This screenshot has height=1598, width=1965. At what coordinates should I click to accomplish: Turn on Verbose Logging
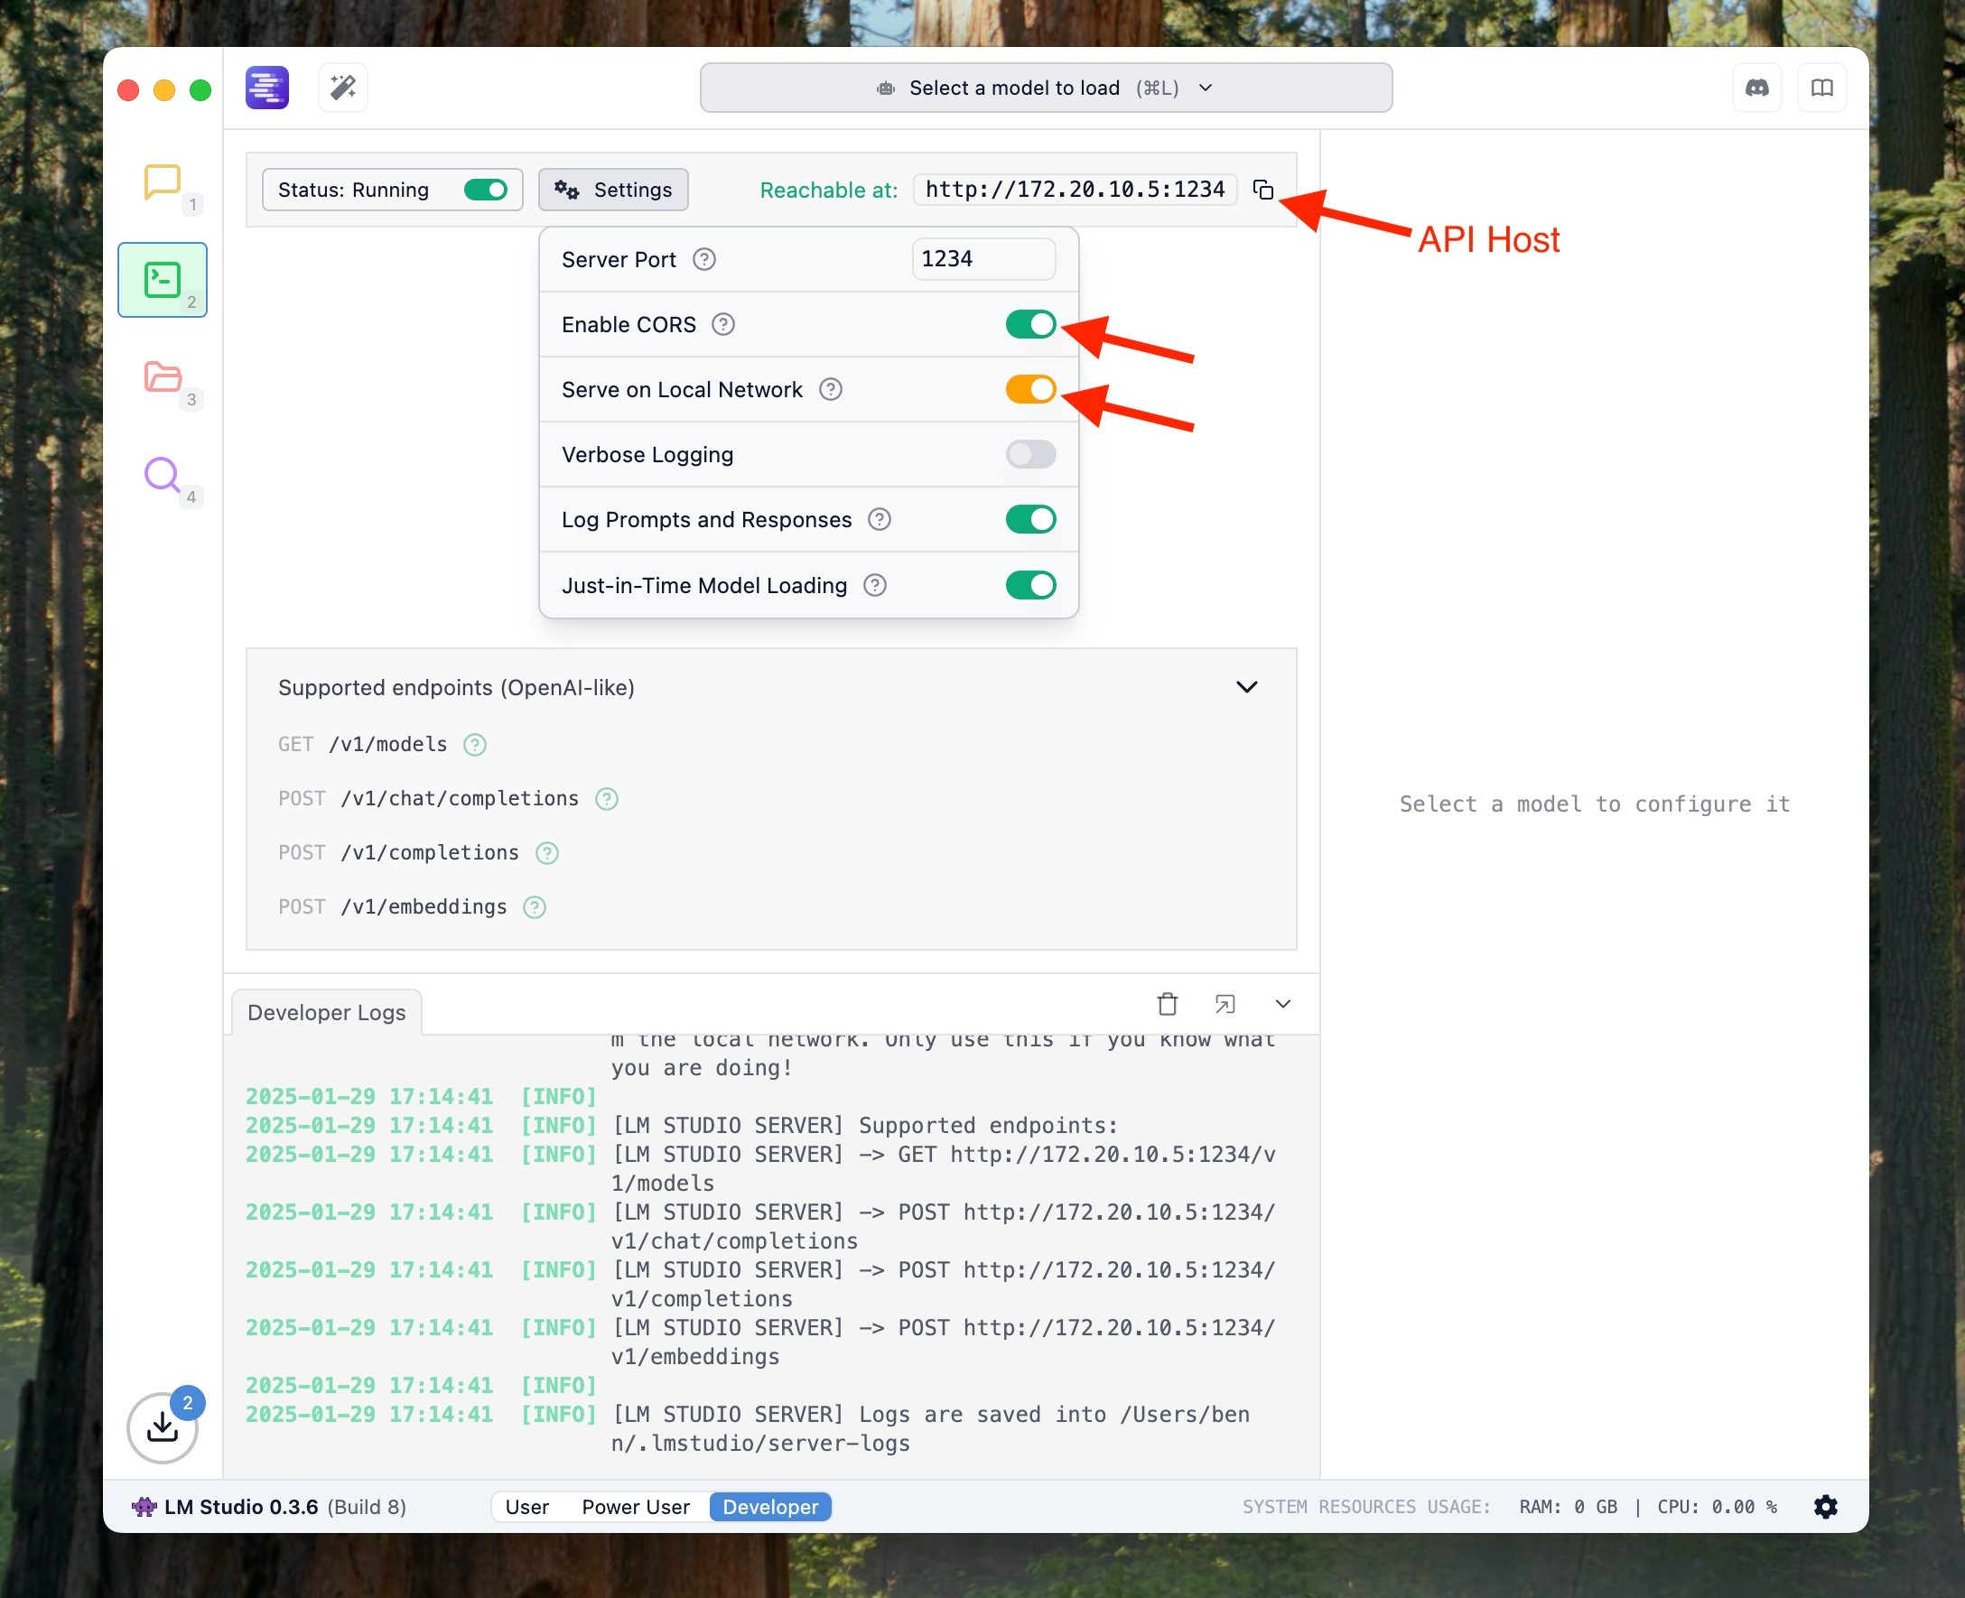click(x=1029, y=455)
